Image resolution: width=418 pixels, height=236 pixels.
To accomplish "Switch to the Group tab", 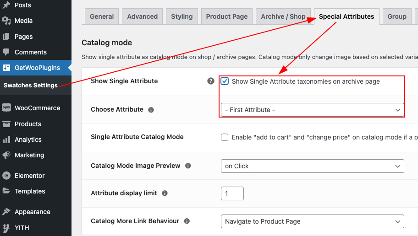I will (397, 16).
